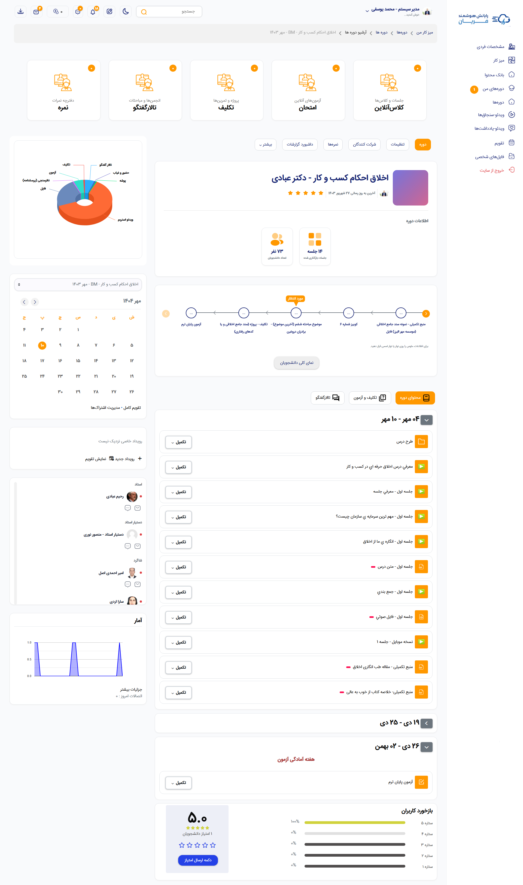
Task: Click خروج از سایت logout icon
Action: tap(512, 170)
